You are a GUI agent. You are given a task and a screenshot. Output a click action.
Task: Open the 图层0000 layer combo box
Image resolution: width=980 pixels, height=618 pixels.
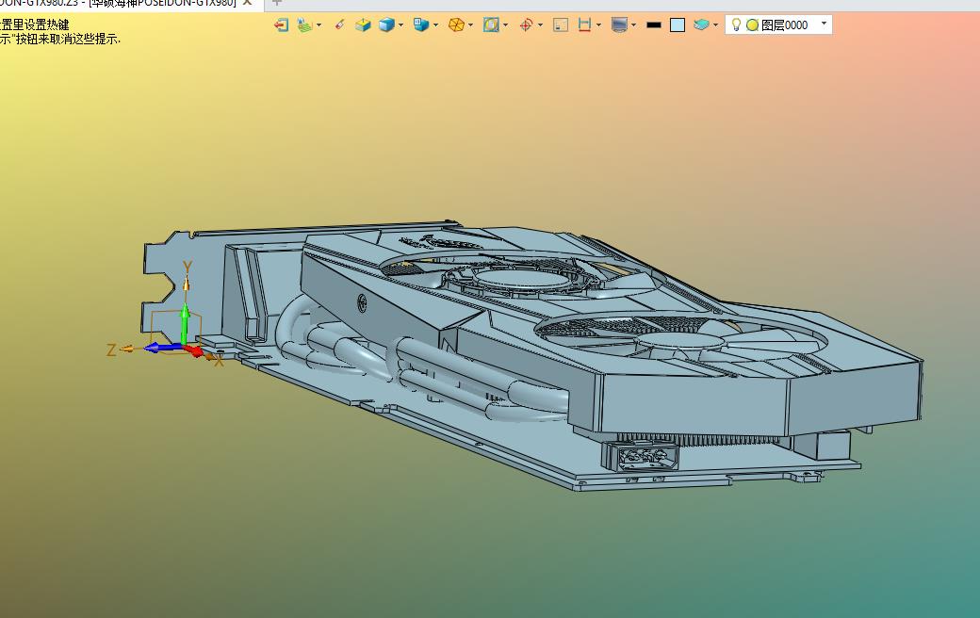(778, 25)
